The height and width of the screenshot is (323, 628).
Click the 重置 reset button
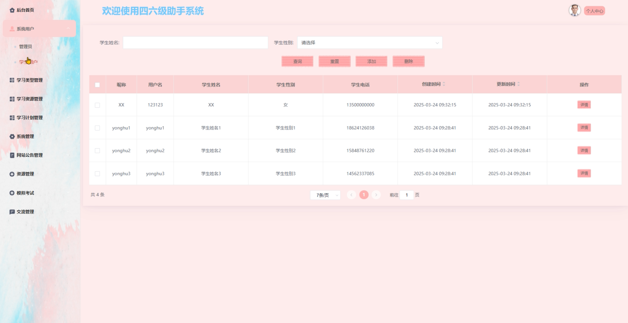[x=334, y=61]
